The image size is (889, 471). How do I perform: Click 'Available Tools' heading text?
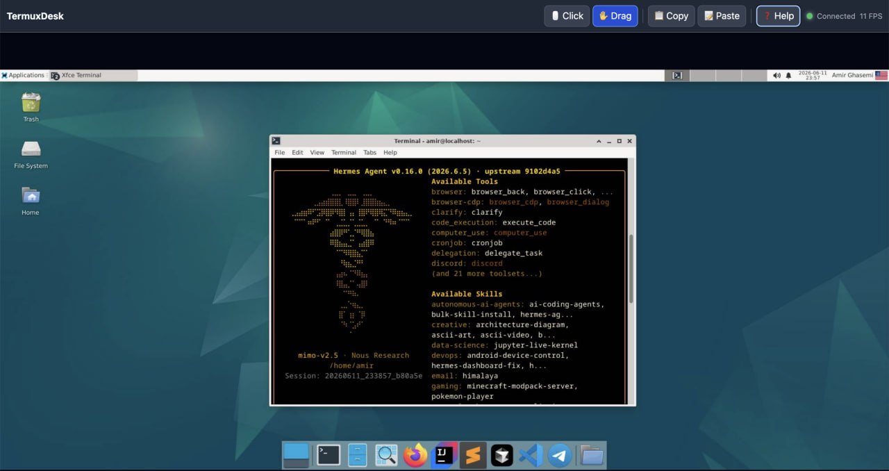tap(465, 181)
